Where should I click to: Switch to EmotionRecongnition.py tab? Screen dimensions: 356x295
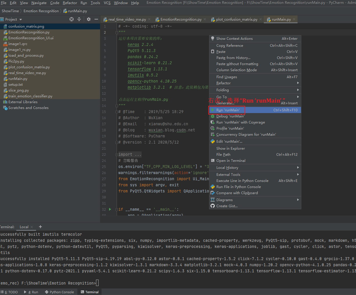[x=181, y=19]
